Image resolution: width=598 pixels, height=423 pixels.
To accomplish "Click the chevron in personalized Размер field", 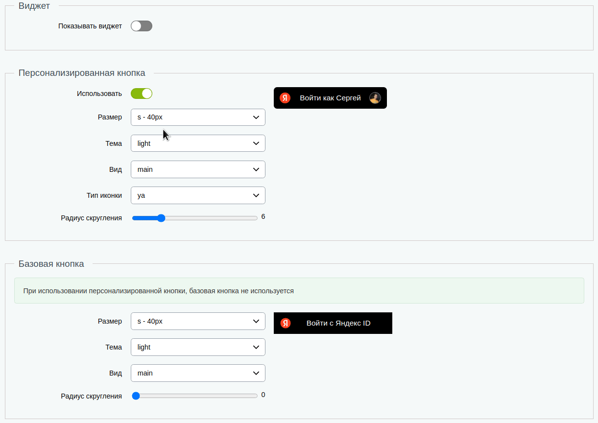I will pos(256,117).
